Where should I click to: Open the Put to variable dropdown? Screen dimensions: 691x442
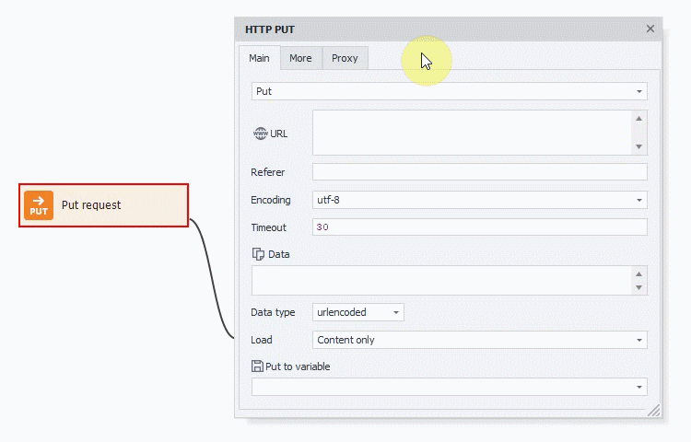tap(450, 387)
